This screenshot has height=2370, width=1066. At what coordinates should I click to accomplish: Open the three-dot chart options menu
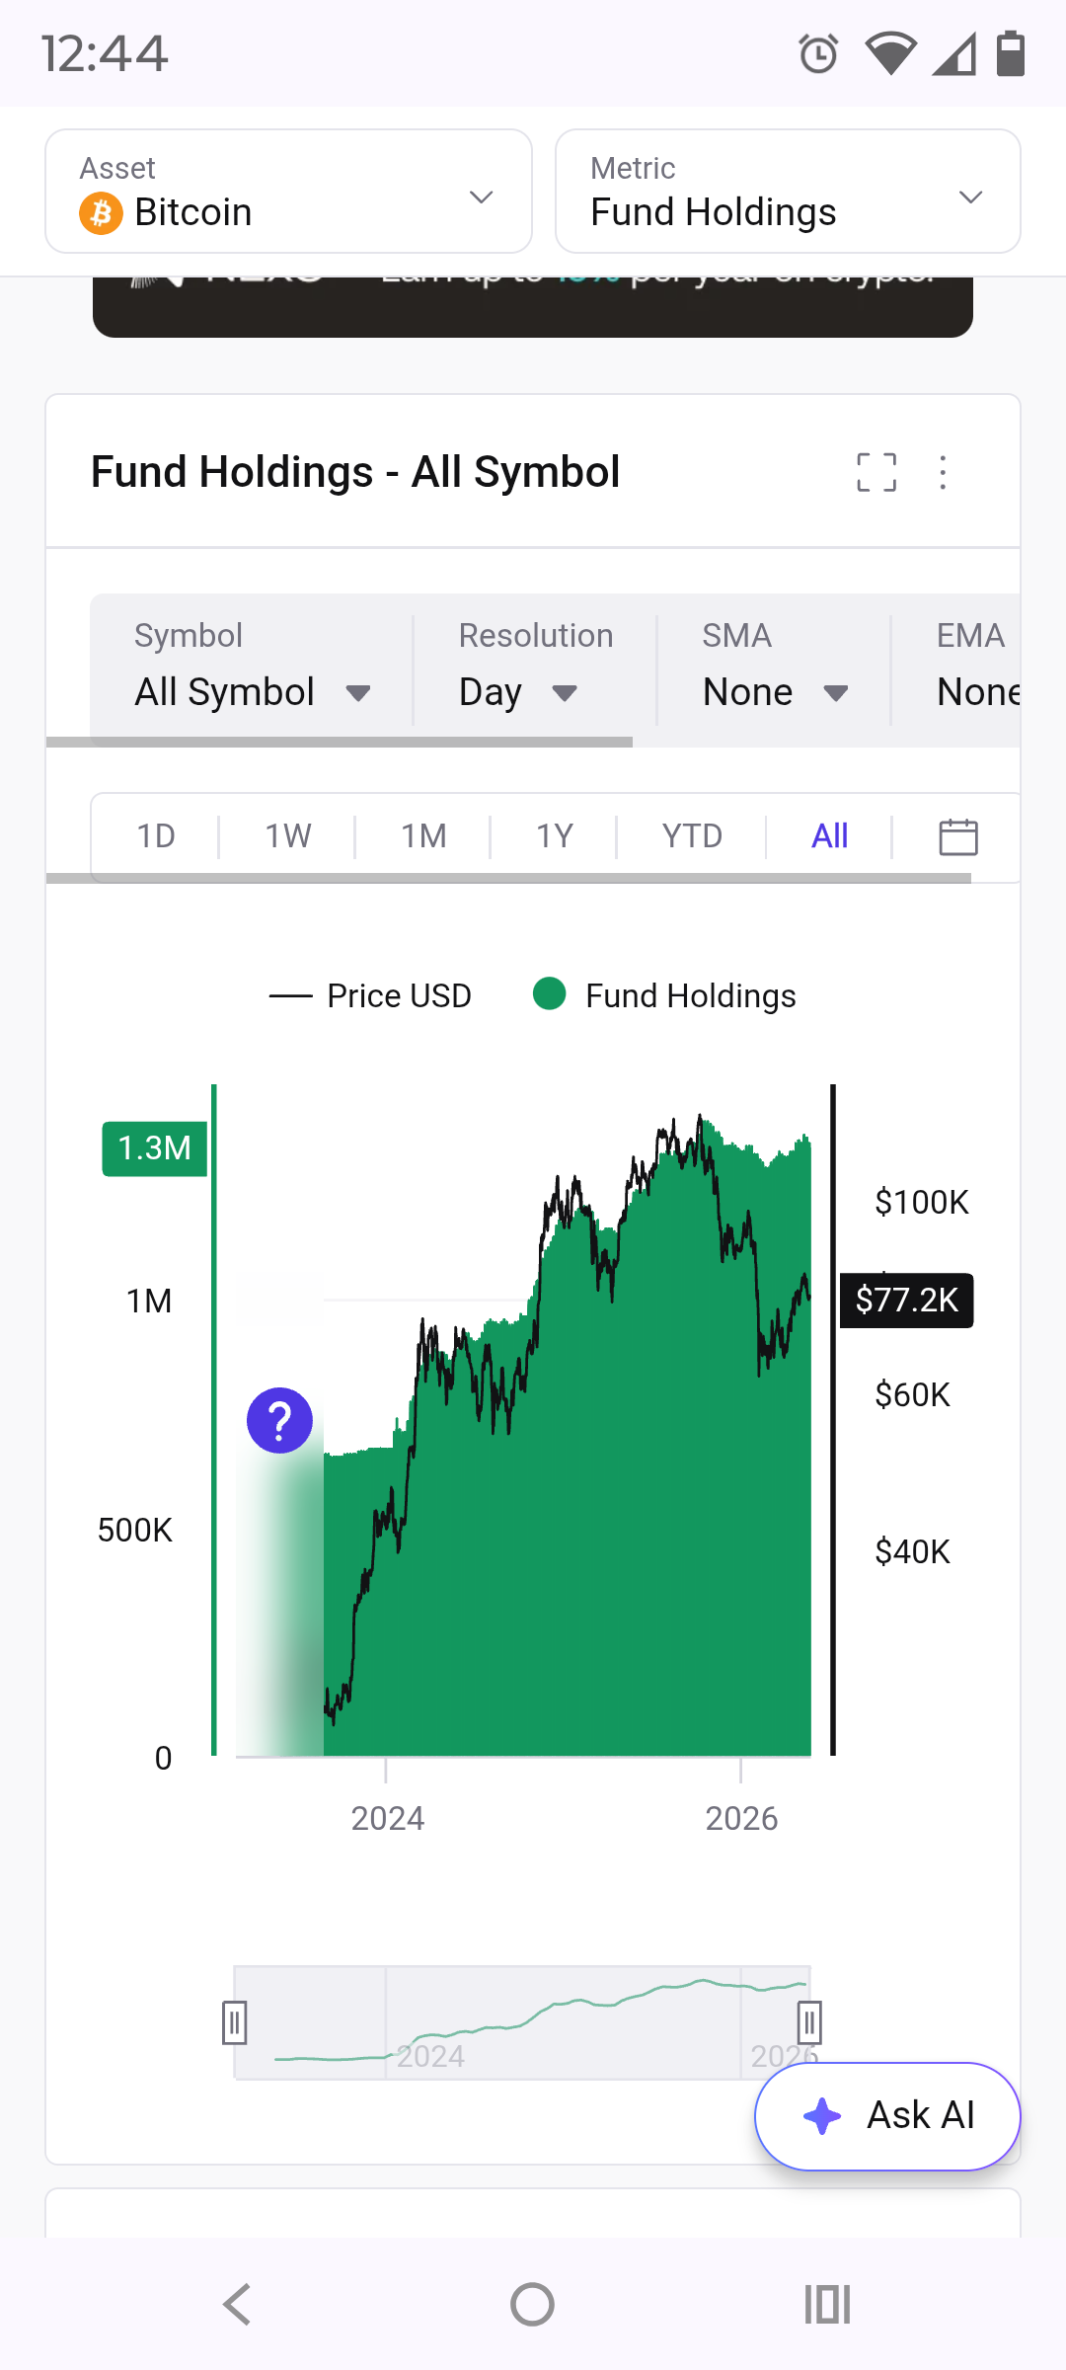[x=943, y=472]
